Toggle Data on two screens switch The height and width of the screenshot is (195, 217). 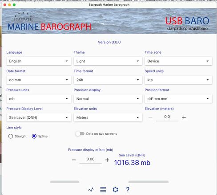pos(80,134)
